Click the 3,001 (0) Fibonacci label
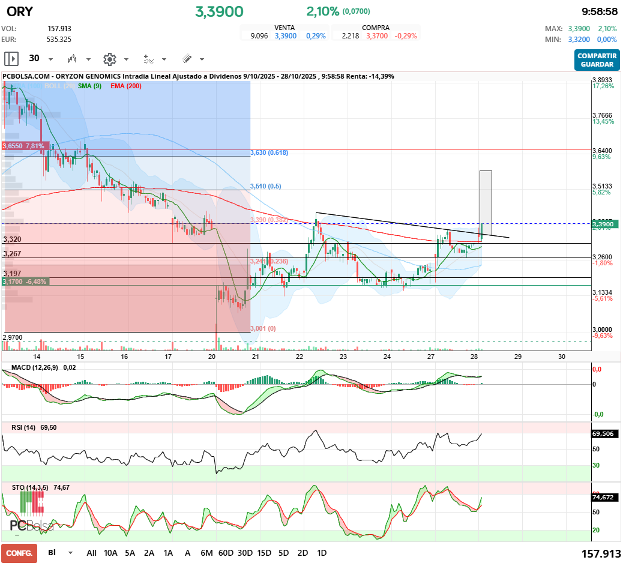 coord(263,328)
